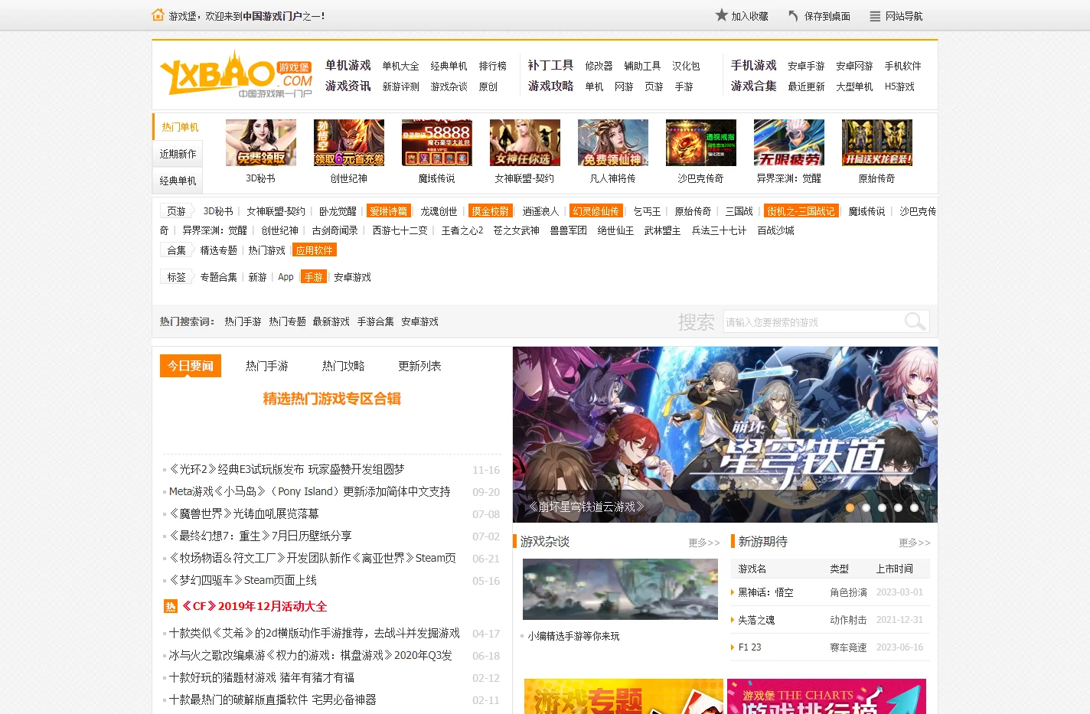The width and height of the screenshot is (1090, 714).
Task: Open the 魔域传说 game thumbnail
Action: pos(437,142)
